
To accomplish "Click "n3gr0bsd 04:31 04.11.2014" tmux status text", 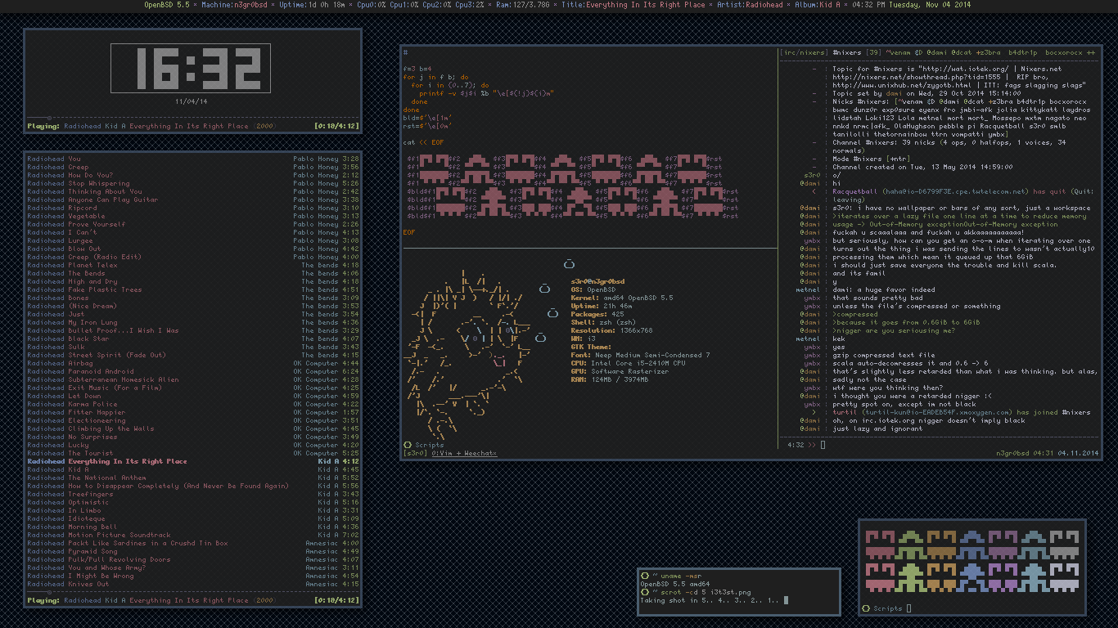I will (1047, 453).
